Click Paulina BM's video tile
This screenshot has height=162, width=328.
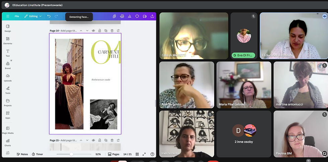coord(301,134)
